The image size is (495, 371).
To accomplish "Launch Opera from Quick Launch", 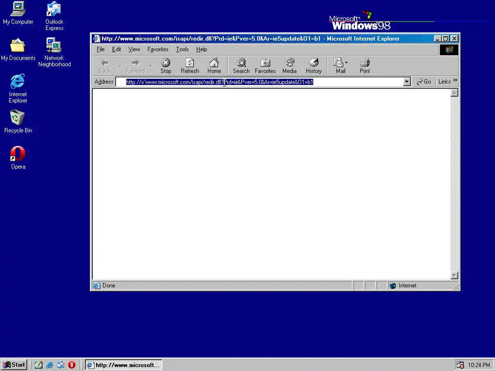I will [72, 365].
